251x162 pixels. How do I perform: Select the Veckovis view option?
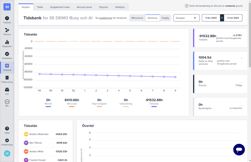click(x=152, y=18)
